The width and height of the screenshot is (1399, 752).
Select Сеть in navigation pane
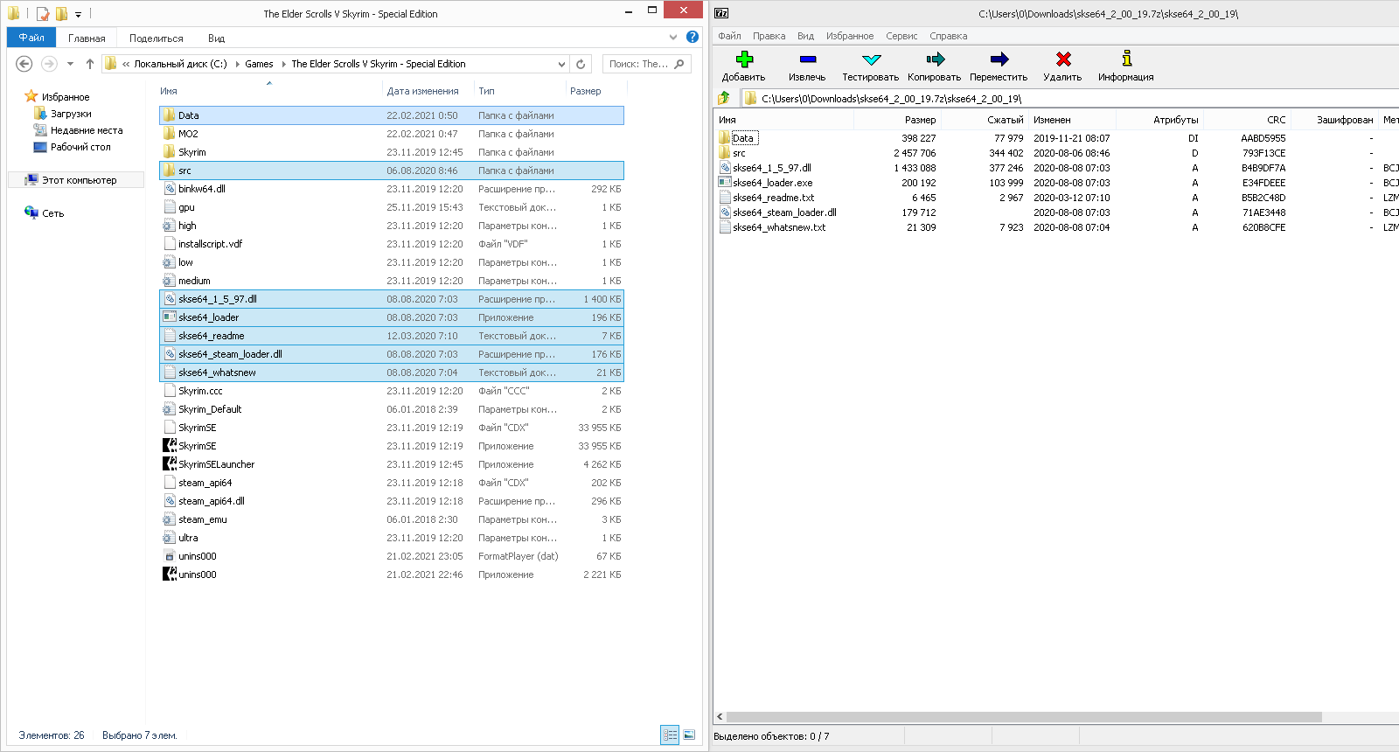pos(52,213)
